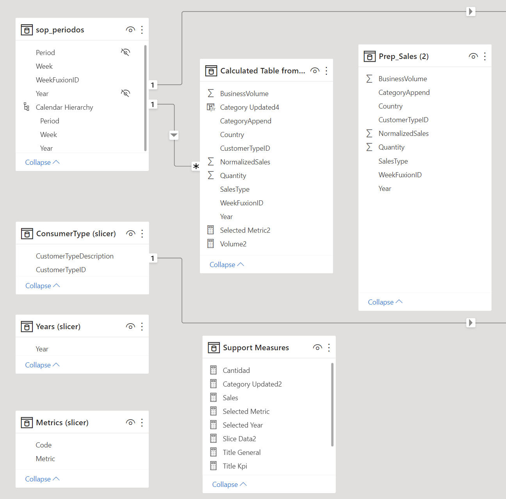
Task: Toggle visibility of ConsumerType (slicer) table
Action: click(131, 233)
